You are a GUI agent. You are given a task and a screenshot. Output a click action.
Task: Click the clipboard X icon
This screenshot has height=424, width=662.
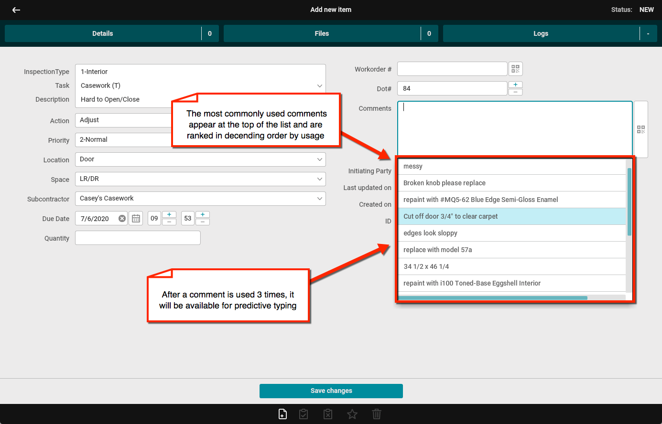coord(328,414)
